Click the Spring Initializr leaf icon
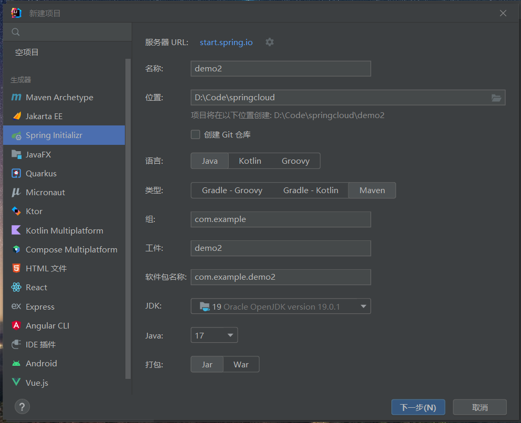 pos(16,135)
